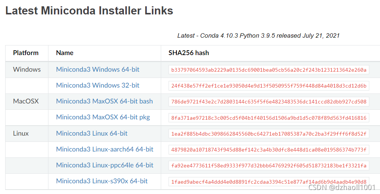This screenshot has width=380, height=194.
Task: Select the hash starting with 4879820a1071
Action: 269,150
